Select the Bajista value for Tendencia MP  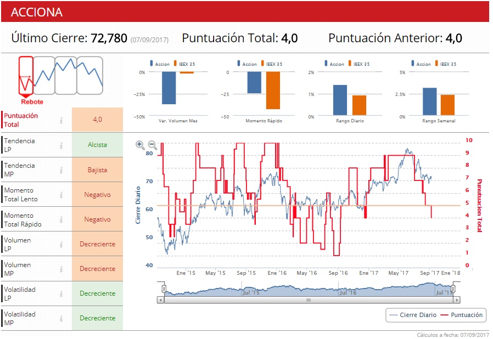tap(98, 170)
